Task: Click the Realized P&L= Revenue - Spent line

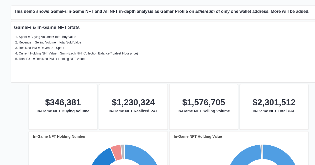Action: pos(41,48)
